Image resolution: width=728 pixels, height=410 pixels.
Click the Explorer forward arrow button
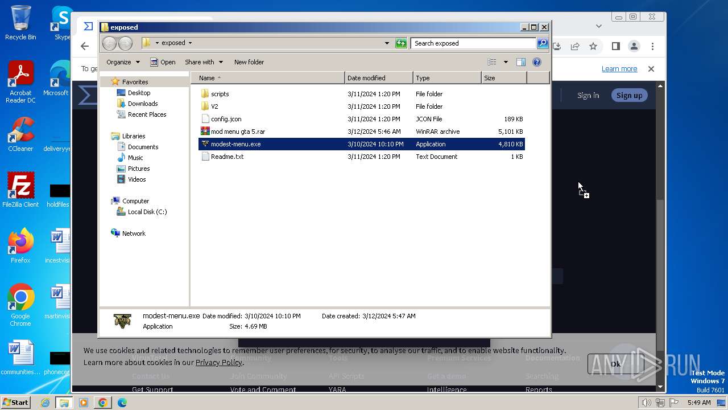[126, 43]
